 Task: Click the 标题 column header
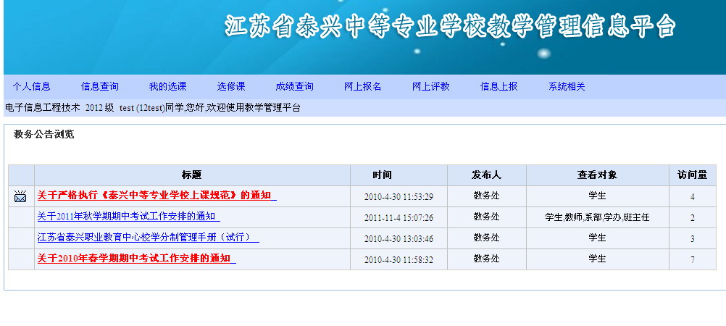pos(192,175)
